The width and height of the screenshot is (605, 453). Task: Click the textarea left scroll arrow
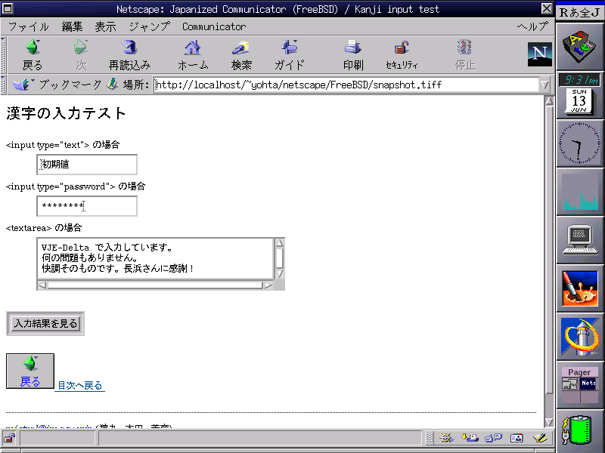pyautogui.click(x=42, y=285)
